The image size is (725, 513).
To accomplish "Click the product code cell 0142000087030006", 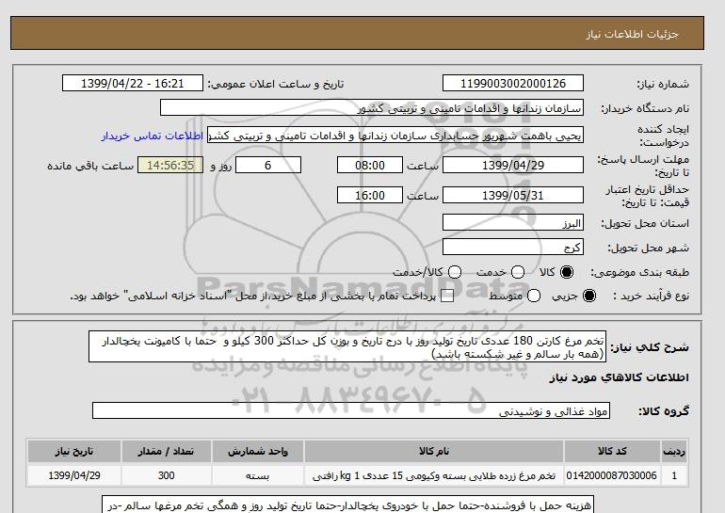I will click(x=612, y=475).
